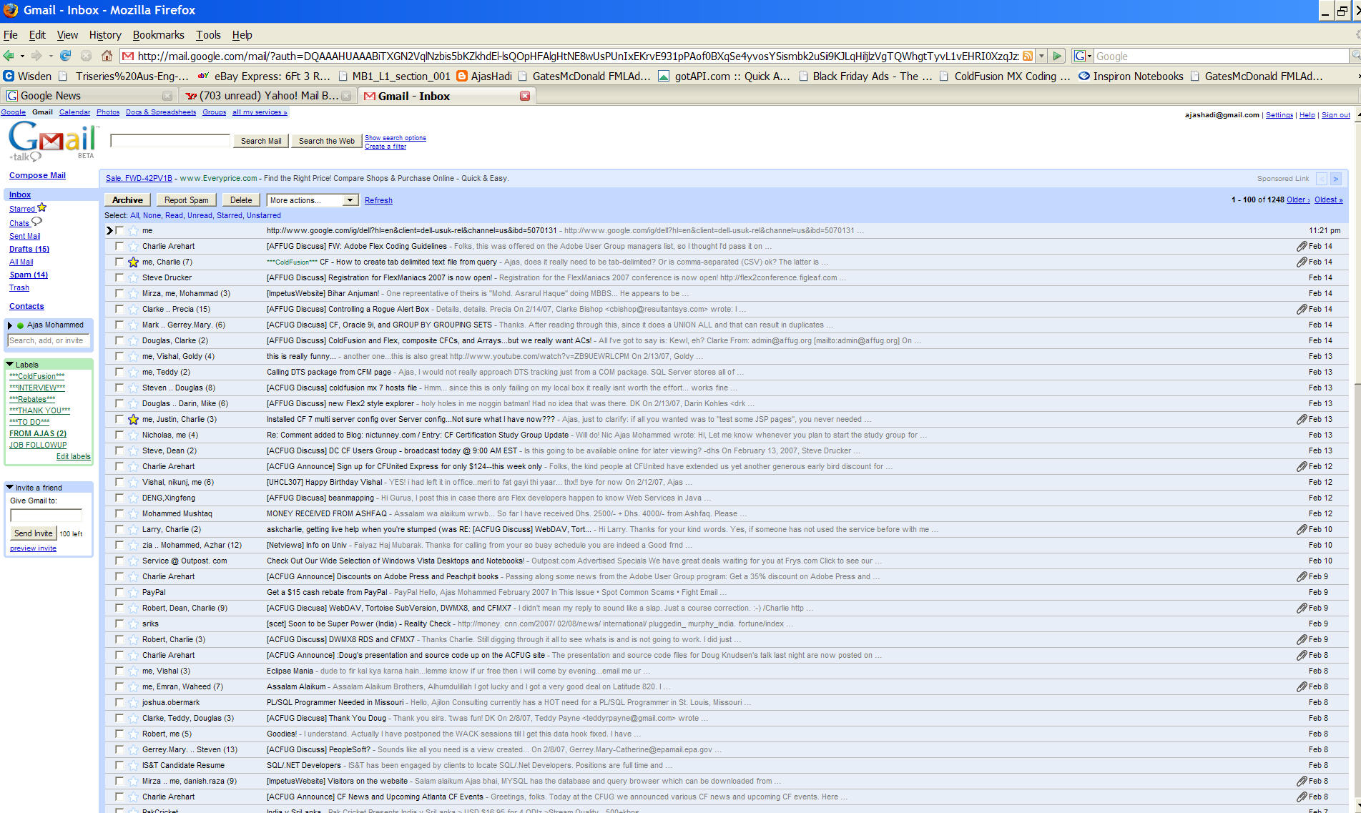Viewport: 1361px width, 813px height.
Task: Open the ***ColdFusion*** label
Action: point(36,376)
